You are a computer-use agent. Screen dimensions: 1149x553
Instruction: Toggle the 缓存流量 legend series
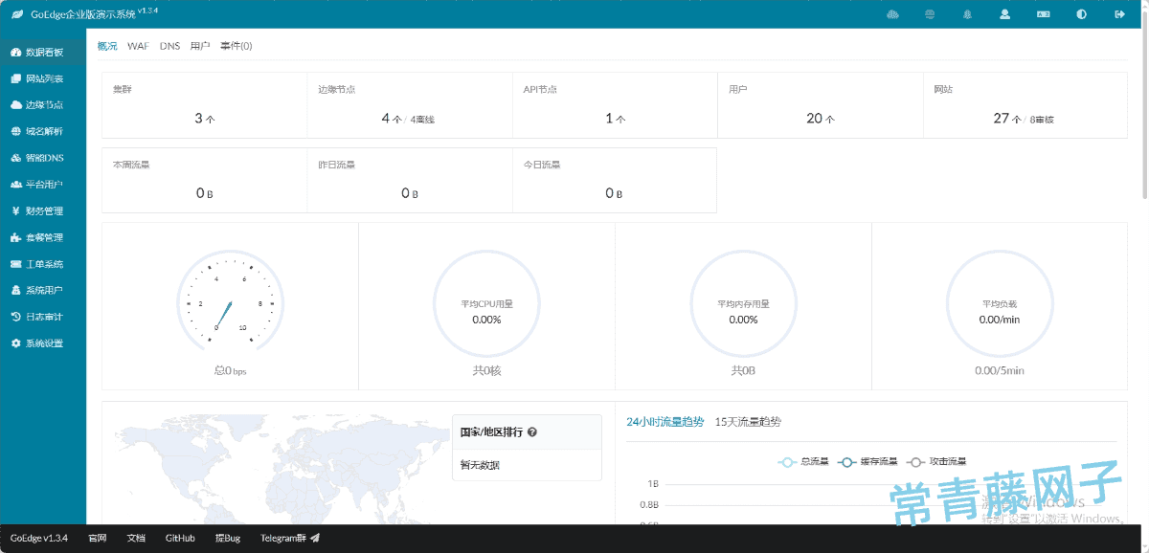pyautogui.click(x=867, y=462)
